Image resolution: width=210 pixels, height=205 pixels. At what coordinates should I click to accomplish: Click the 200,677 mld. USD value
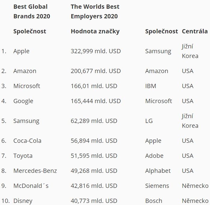point(96,71)
